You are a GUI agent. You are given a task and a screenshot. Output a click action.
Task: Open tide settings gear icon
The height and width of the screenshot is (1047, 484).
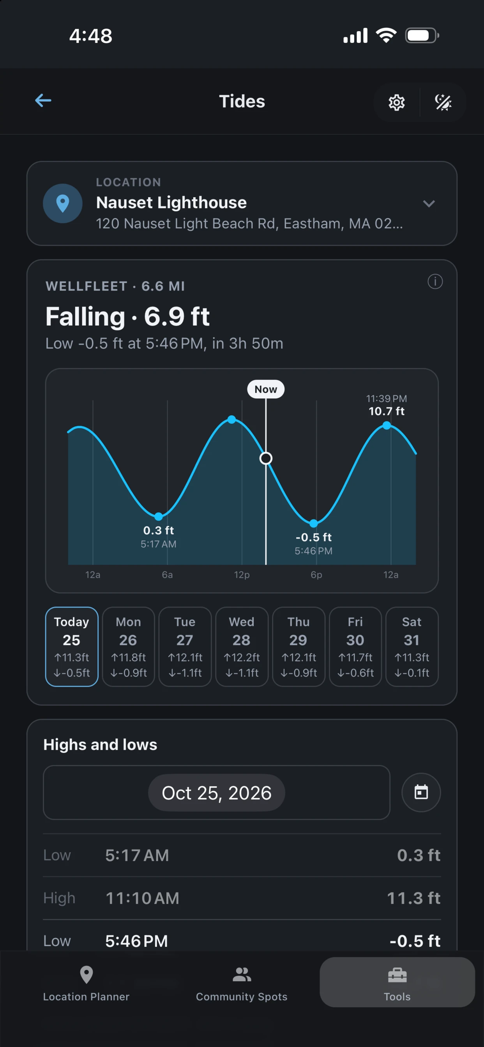(x=397, y=102)
